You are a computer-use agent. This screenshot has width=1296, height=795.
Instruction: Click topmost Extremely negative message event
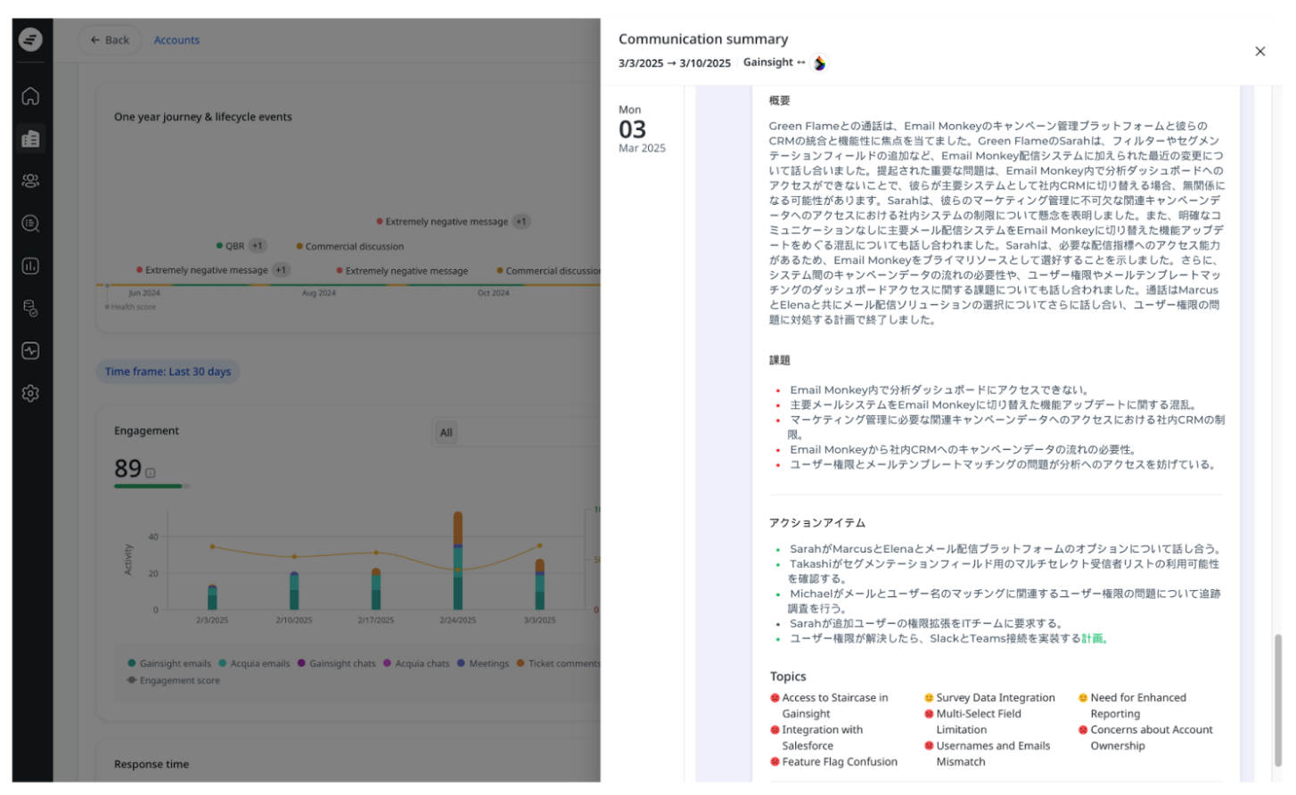click(442, 222)
